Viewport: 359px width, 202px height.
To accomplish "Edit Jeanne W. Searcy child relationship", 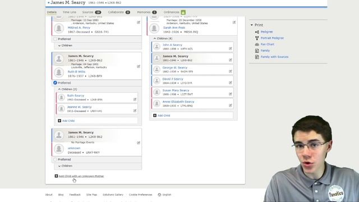I will (135, 111).
